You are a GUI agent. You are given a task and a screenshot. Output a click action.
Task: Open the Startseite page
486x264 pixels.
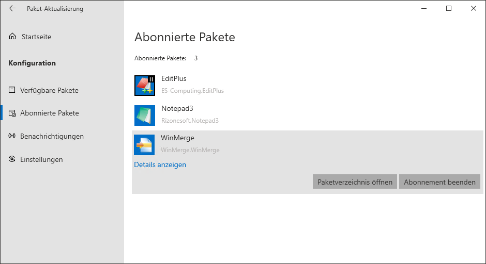[36, 37]
